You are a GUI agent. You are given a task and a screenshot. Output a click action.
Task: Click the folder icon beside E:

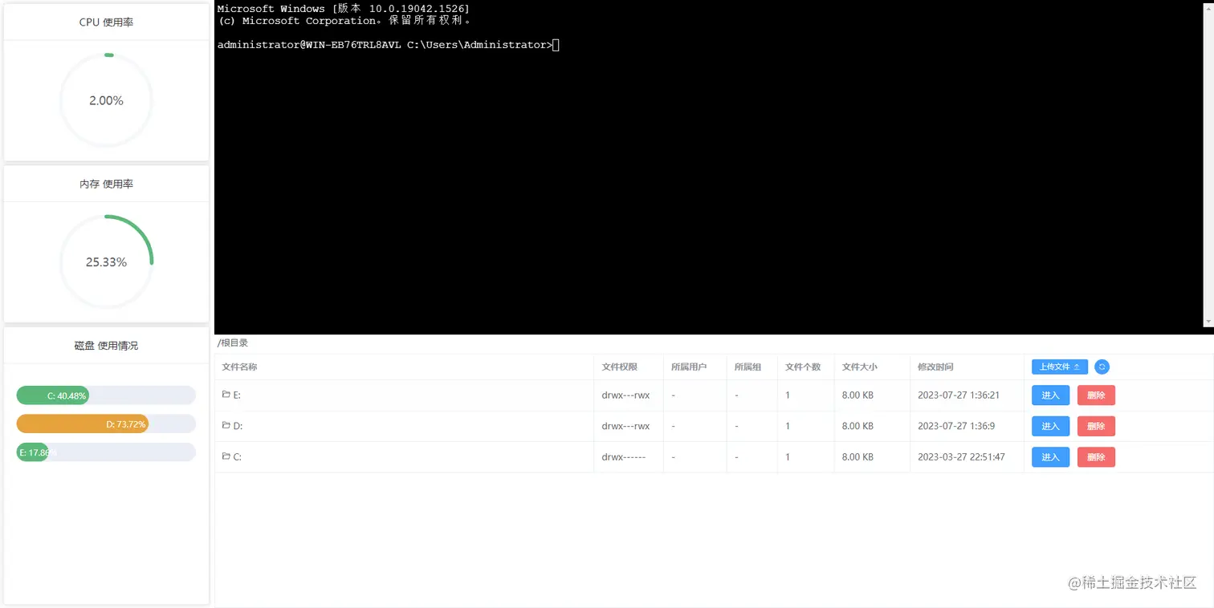[226, 394]
